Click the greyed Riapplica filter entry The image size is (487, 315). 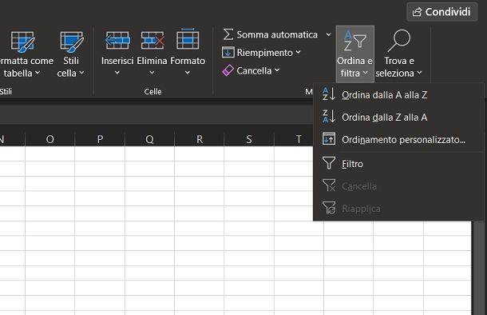point(399,209)
